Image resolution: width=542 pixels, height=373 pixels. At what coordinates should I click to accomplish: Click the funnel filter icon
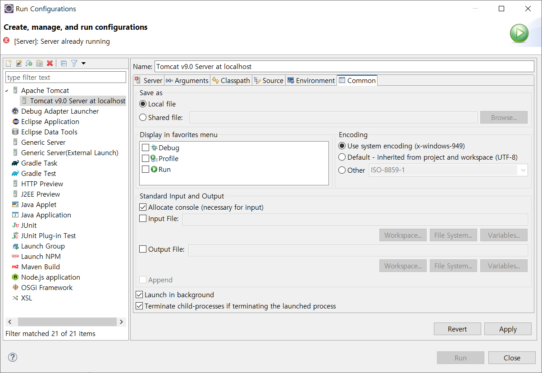74,64
